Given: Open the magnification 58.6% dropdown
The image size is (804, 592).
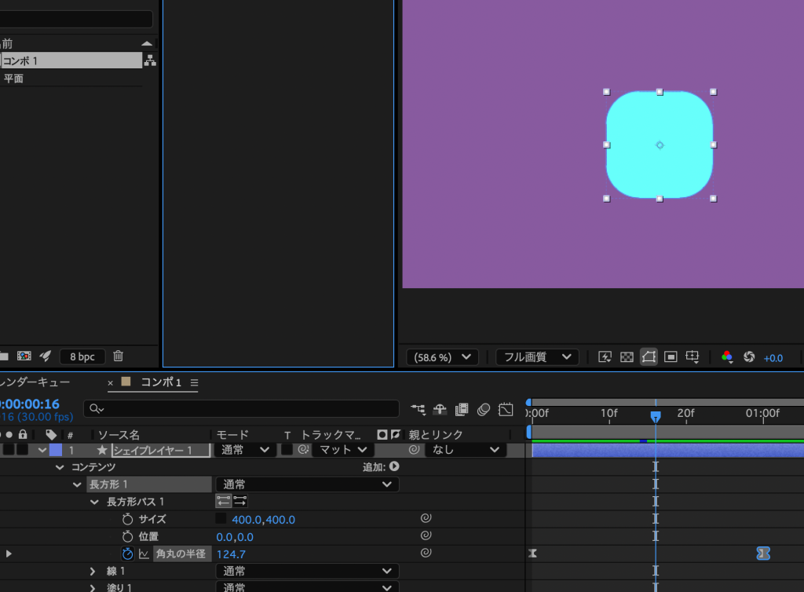Looking at the screenshot, I should 442,357.
